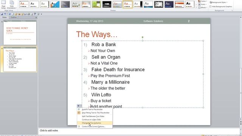Apply the theme with blue diagonal corner
This screenshot has height=136, width=242.
(55, 4)
